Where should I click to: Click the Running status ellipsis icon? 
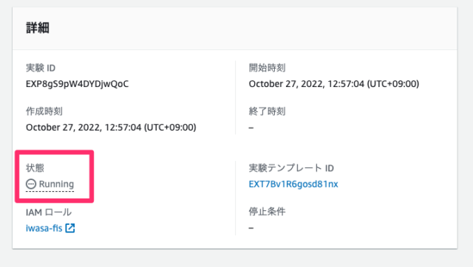click(31, 184)
